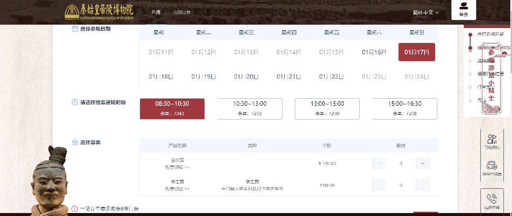512x216 pixels.
Task: Go to the 首页 home tab
Action: [156, 12]
